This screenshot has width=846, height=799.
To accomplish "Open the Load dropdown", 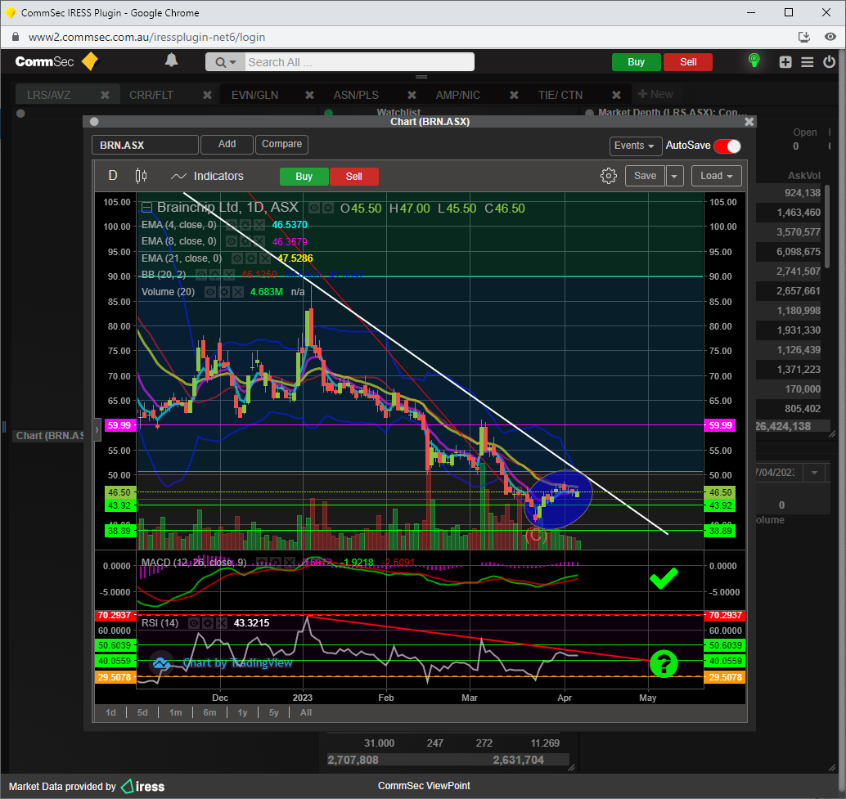I will click(x=716, y=176).
